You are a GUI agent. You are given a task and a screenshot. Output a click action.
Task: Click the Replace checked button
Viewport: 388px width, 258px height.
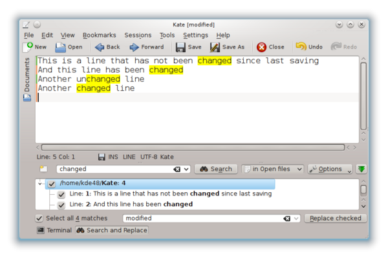point(335,219)
